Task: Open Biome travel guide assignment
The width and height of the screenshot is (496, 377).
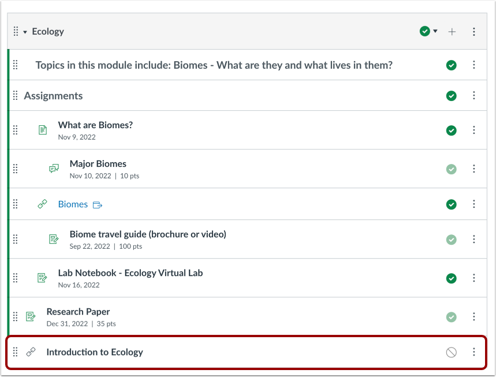Action: [x=147, y=234]
